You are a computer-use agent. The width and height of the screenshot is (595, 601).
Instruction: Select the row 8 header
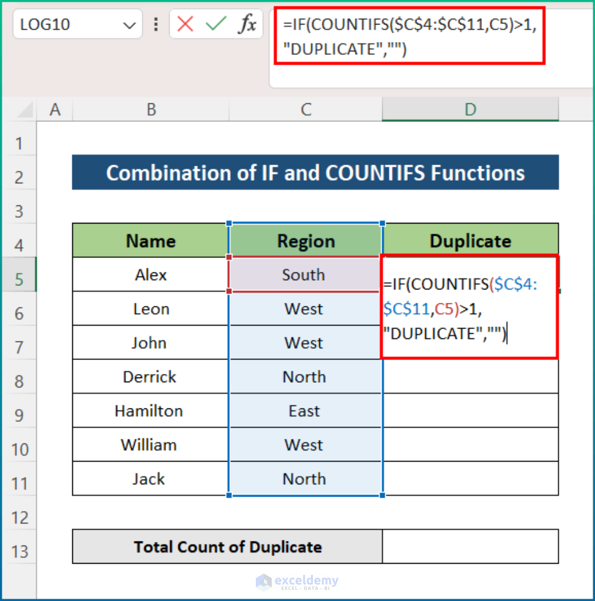[x=19, y=382]
